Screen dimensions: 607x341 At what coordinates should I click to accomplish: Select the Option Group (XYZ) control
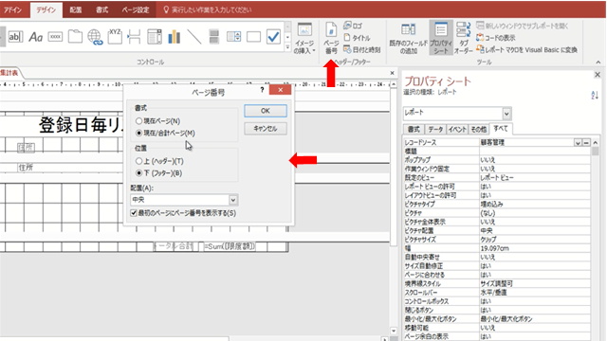[115, 36]
